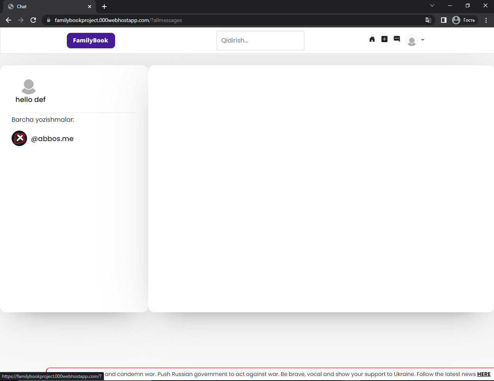
Task: Click the site lock security icon
Action: [x=49, y=20]
